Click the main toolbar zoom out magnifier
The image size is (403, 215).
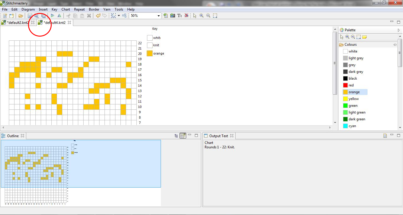point(208,16)
